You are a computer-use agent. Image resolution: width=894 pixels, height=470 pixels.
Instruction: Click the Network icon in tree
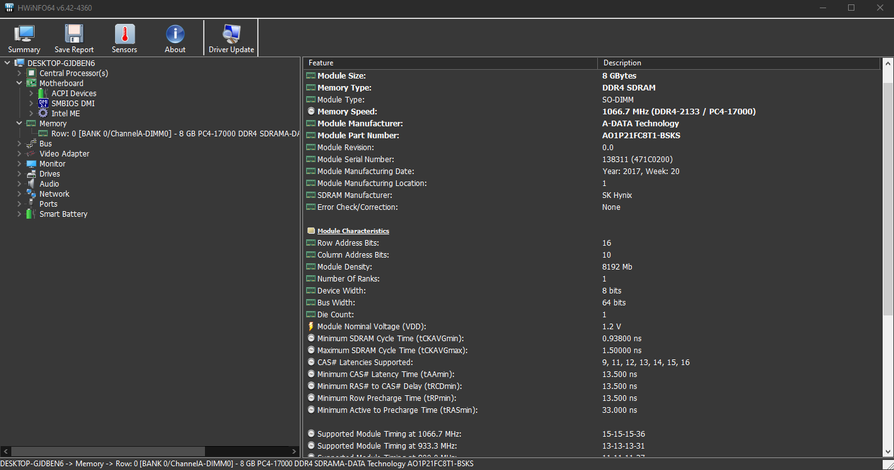click(x=31, y=194)
